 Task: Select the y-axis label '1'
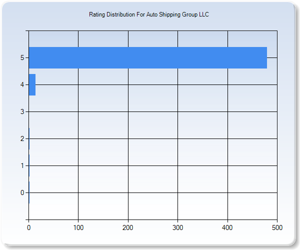[x=22, y=165]
